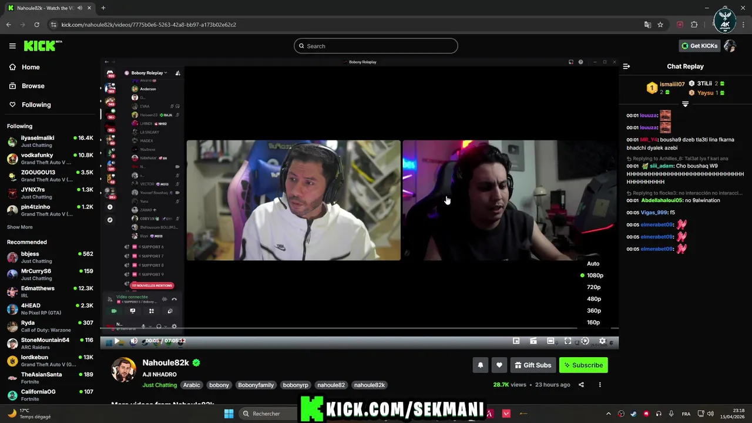Open a new browser tab
The width and height of the screenshot is (752, 423).
pos(103,8)
